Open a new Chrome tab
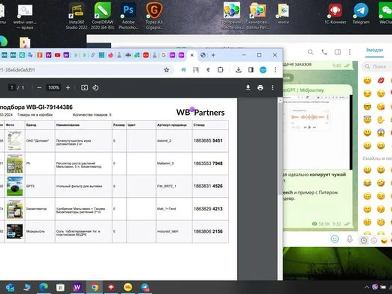 (x=213, y=55)
